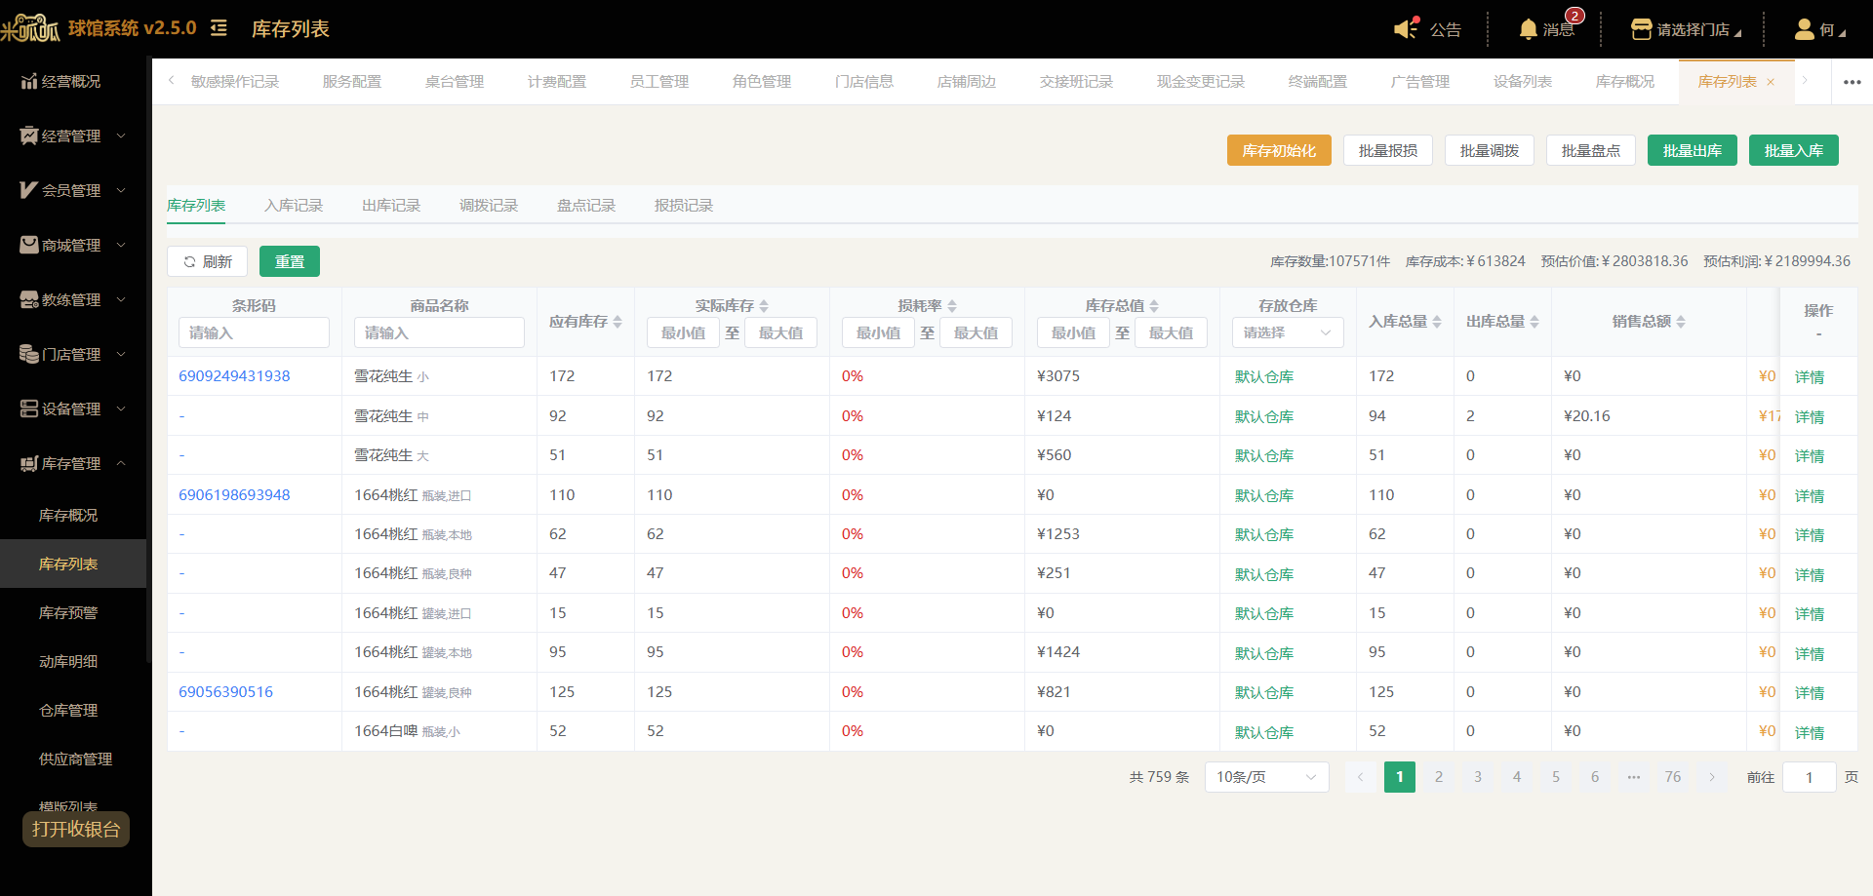The height and width of the screenshot is (896, 1873).
Task: Switch to the 报损记录 tab
Action: (x=684, y=206)
